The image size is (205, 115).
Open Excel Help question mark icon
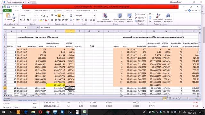(x=189, y=11)
